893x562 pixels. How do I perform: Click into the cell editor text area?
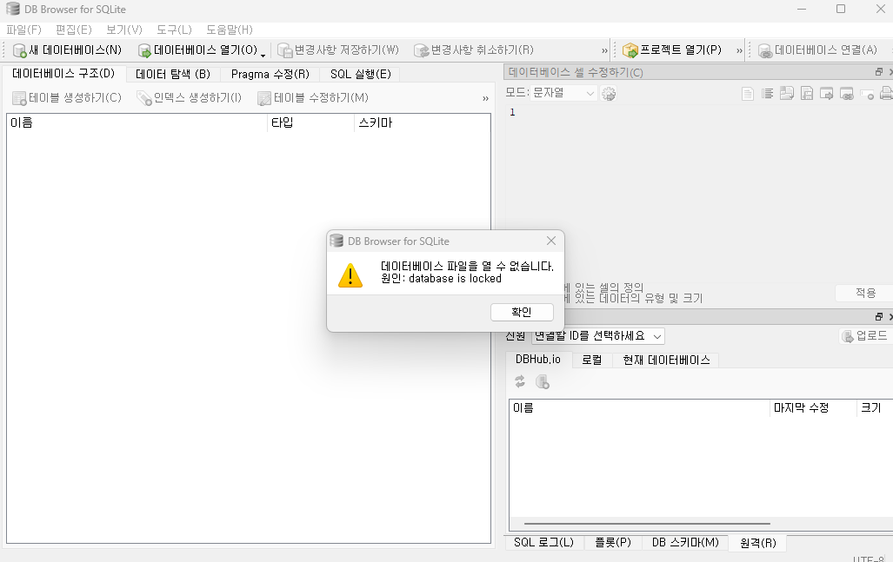(699, 194)
